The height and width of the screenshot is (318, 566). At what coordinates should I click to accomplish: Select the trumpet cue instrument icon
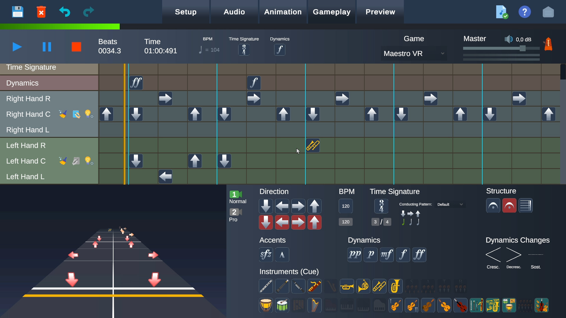[347, 286]
